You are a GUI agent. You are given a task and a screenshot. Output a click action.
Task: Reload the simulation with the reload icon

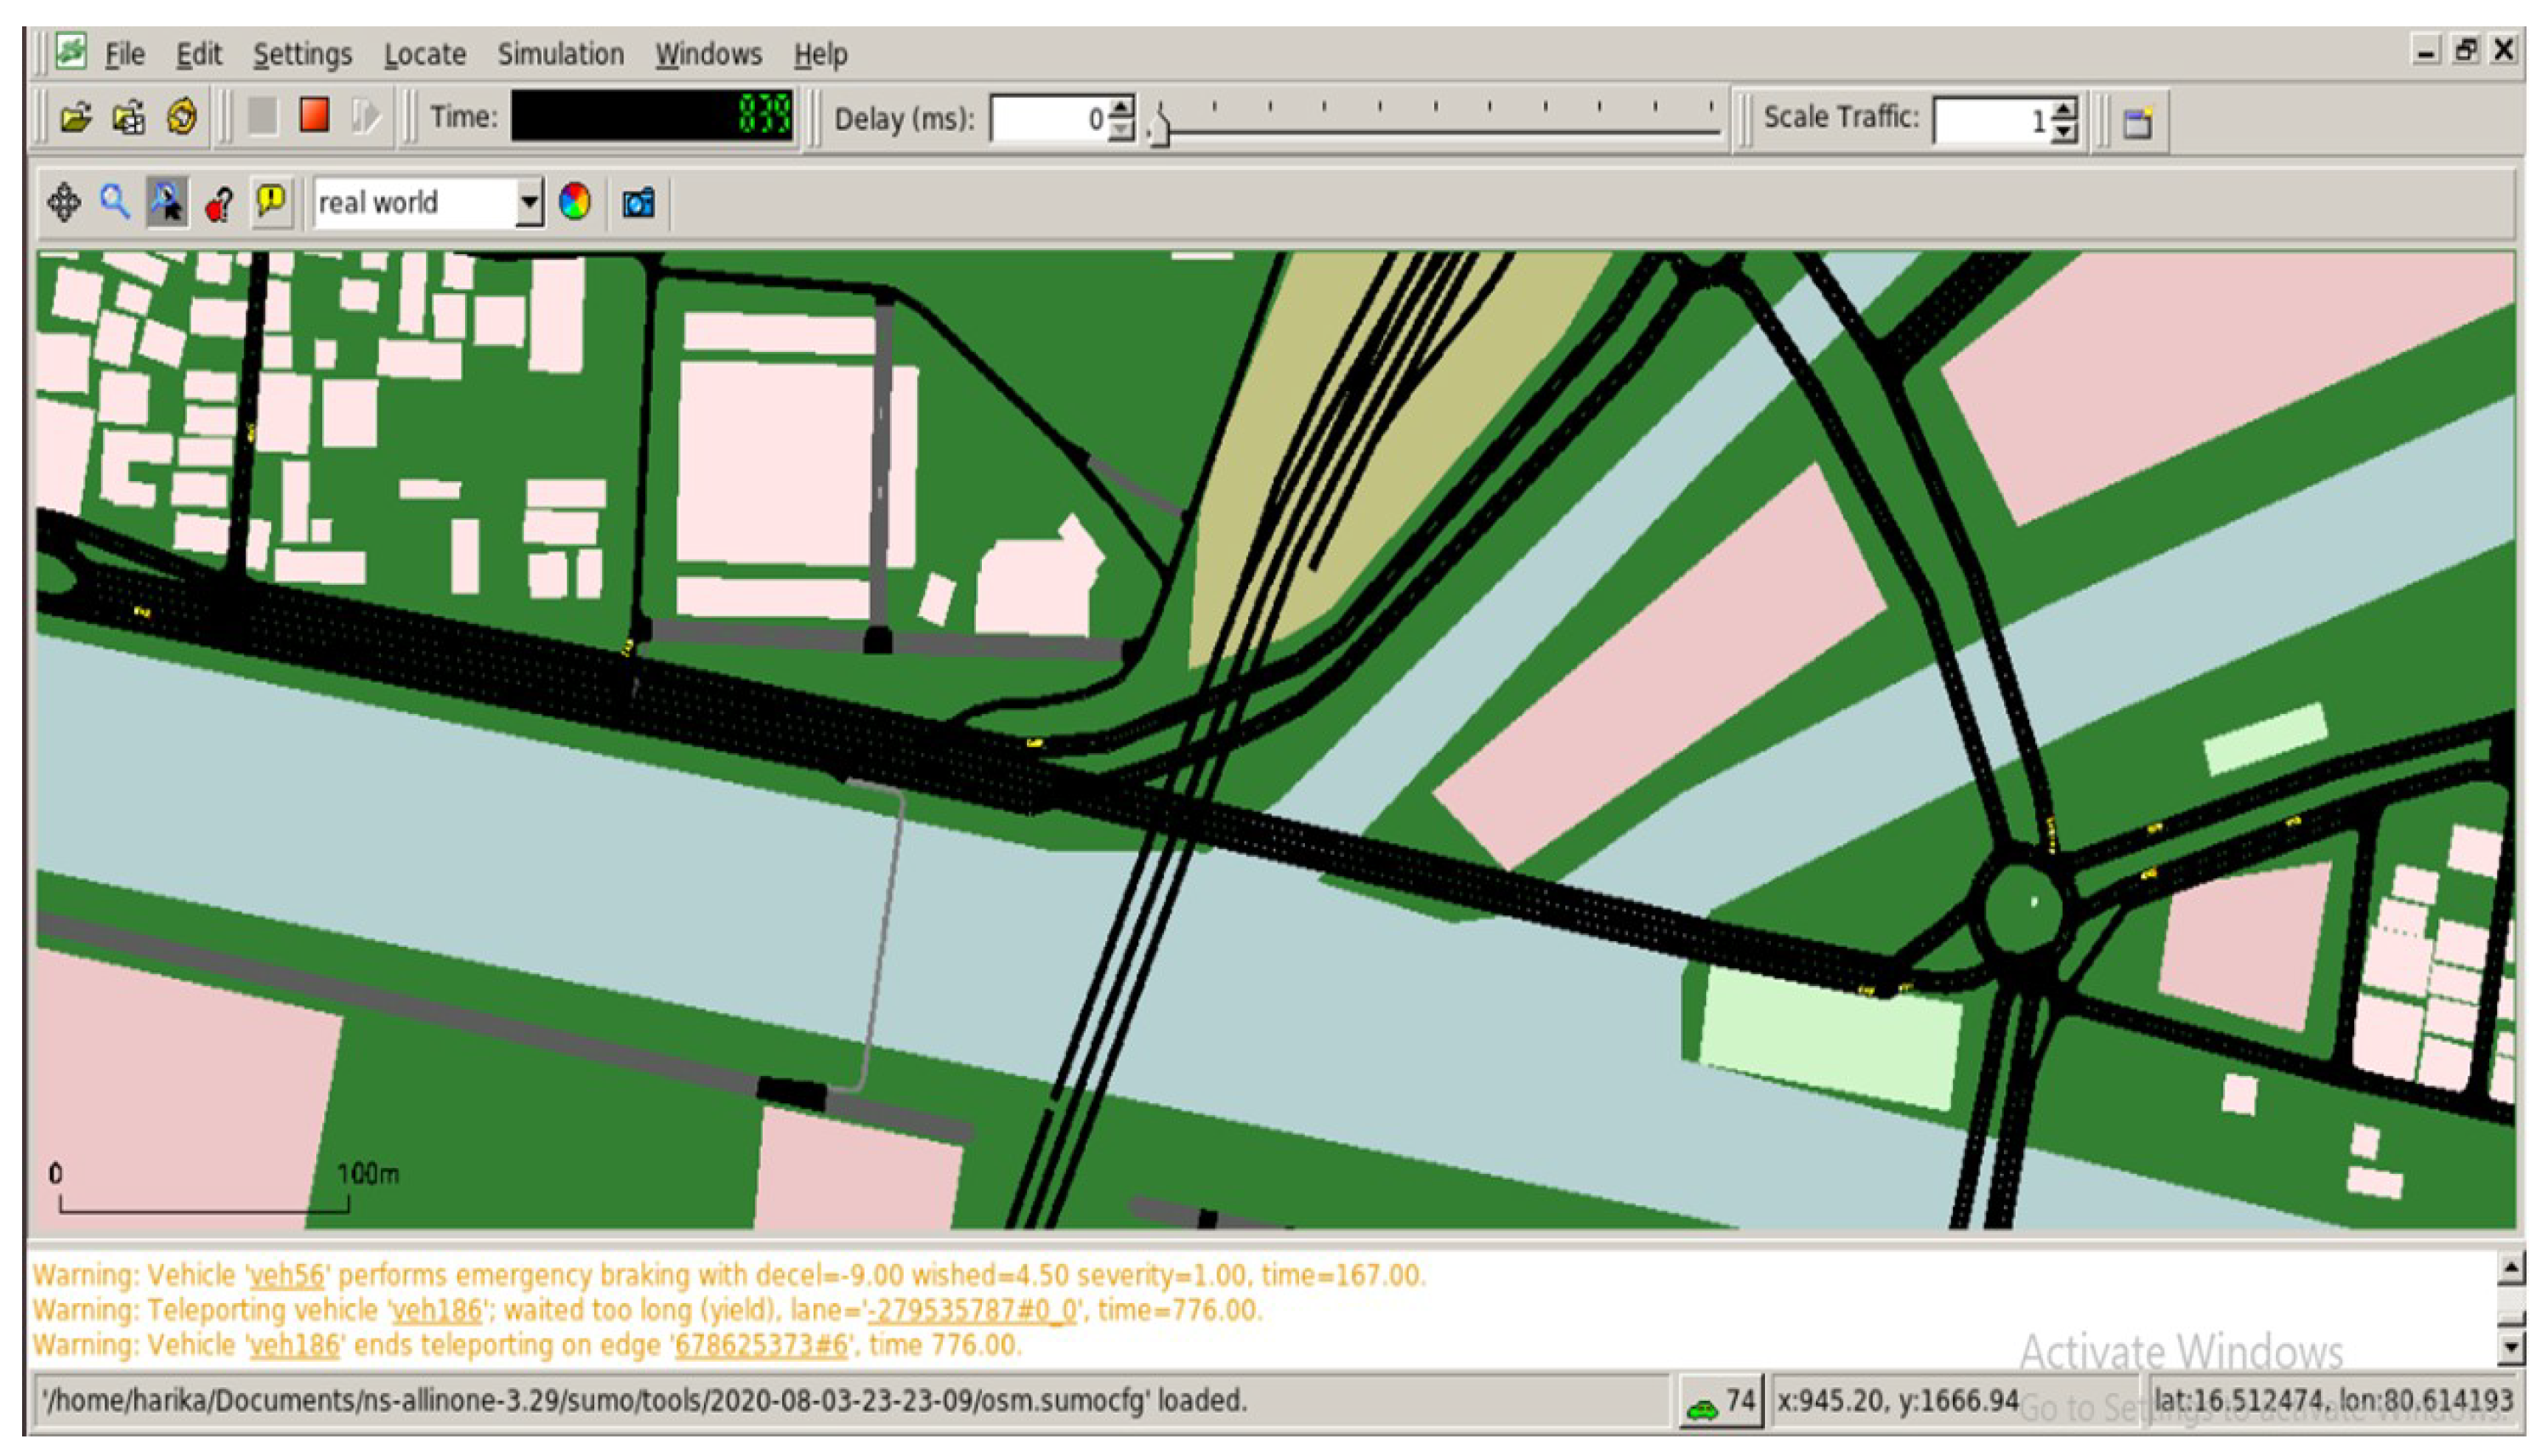click(x=182, y=118)
